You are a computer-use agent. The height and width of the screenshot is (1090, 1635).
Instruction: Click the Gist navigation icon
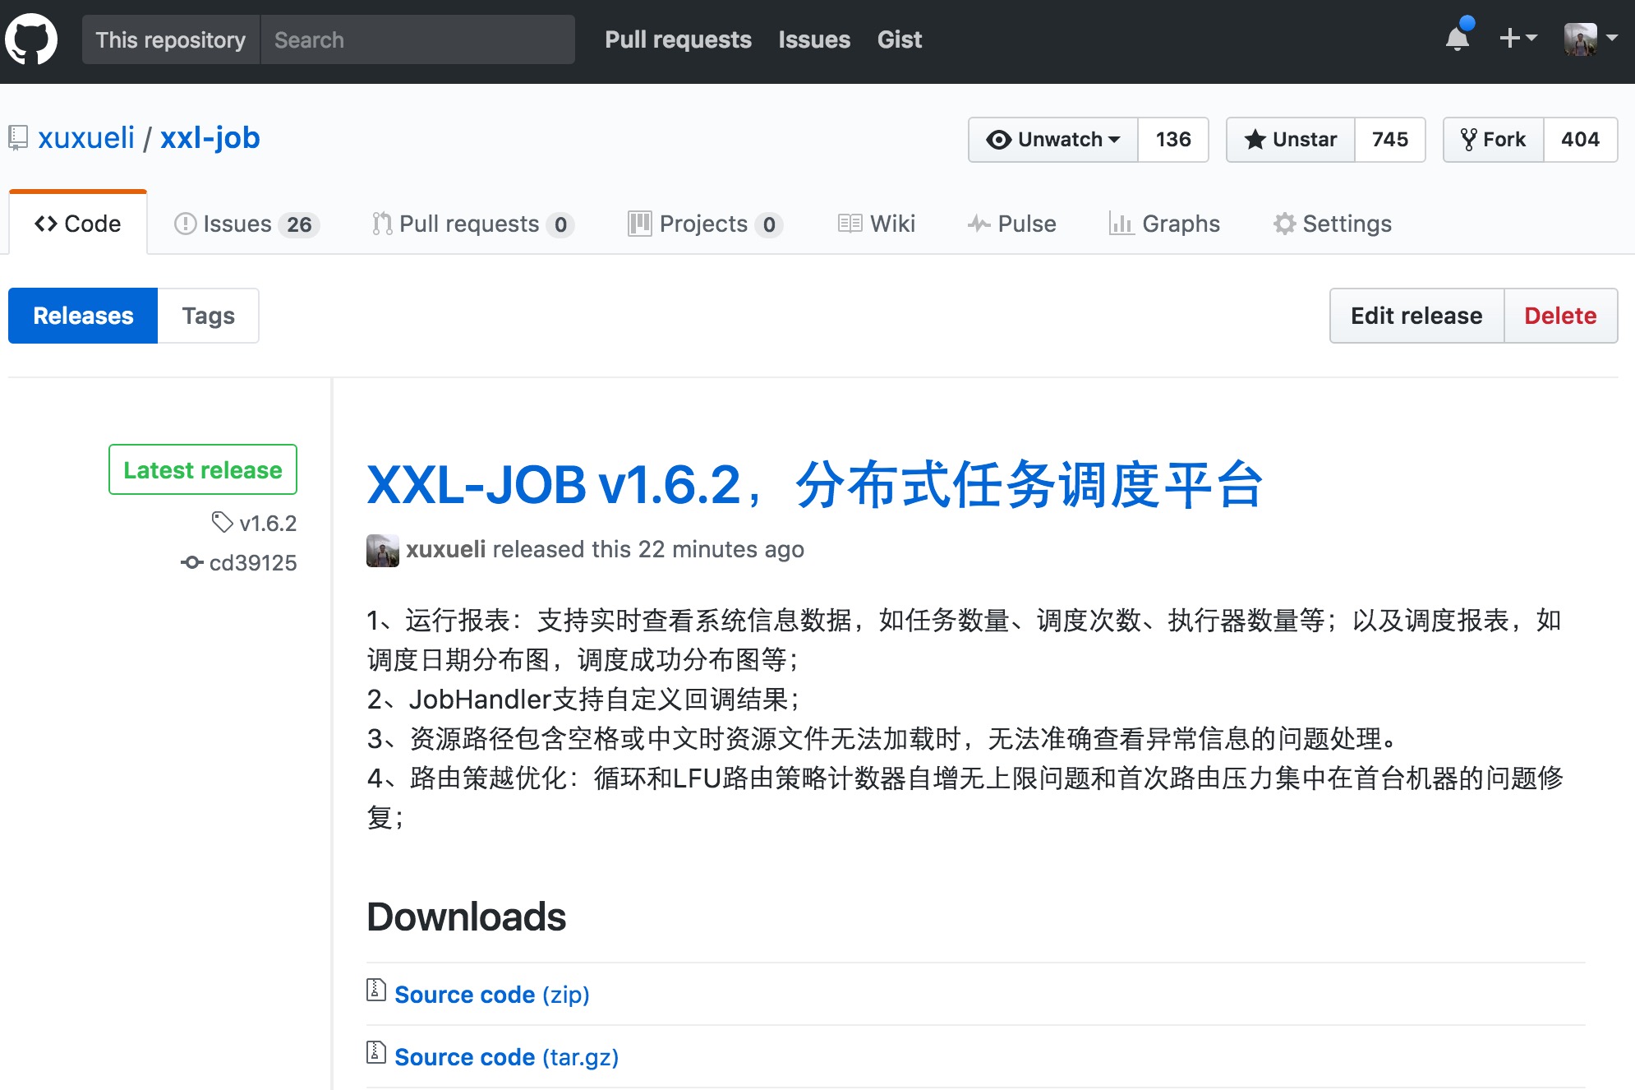(x=900, y=40)
